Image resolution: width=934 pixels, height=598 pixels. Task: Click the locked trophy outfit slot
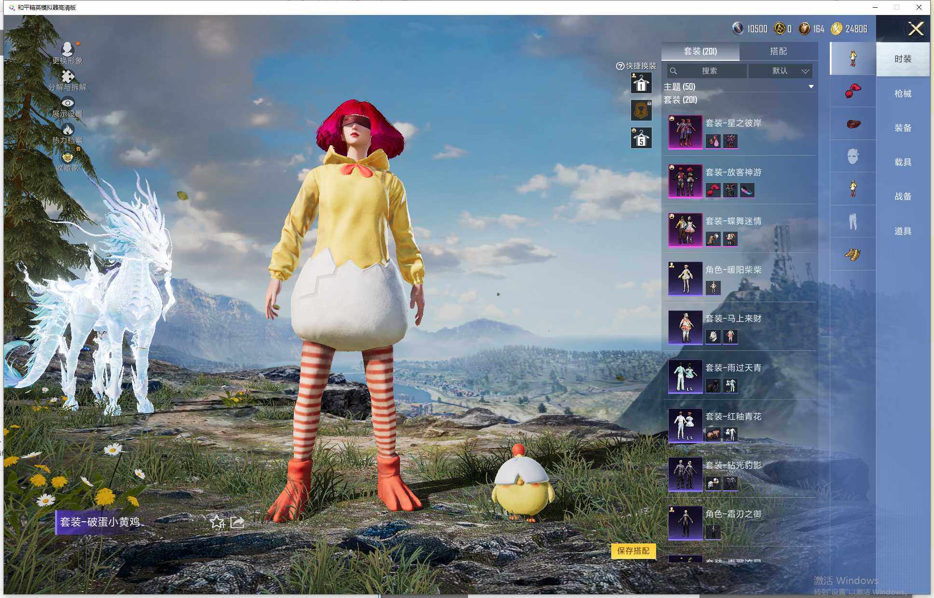coord(641,111)
